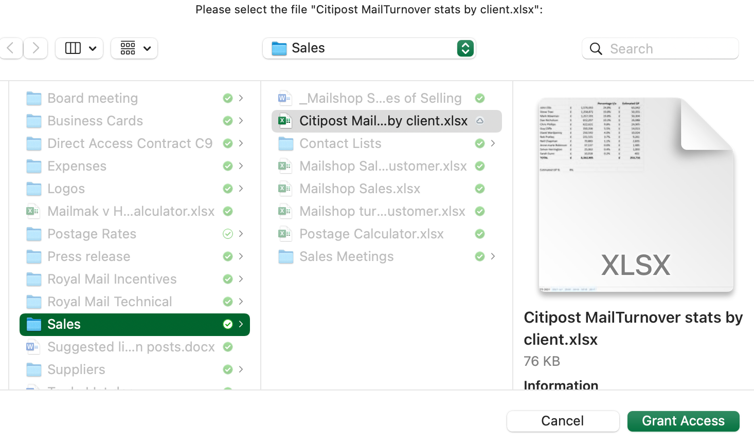The height and width of the screenshot is (447, 754).
Task: Expand the Board meeting folder chevron
Action: (x=241, y=98)
